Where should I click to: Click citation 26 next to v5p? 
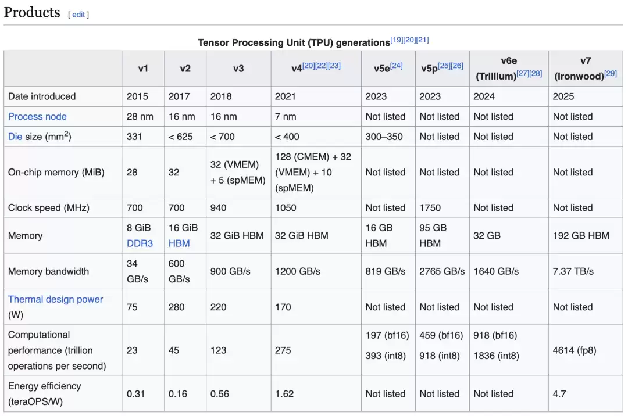(x=457, y=66)
